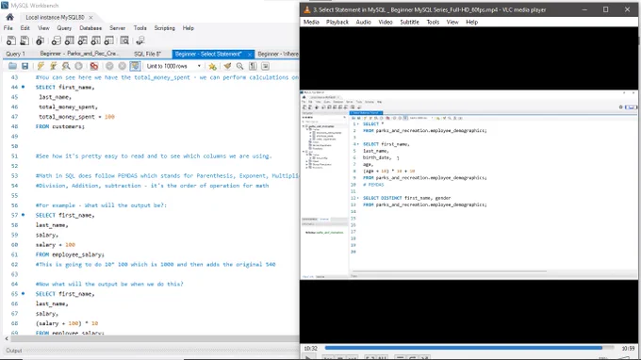Select the Beginner - Select Statement tab
Viewport: 641px width, 360px height.
(x=208, y=54)
